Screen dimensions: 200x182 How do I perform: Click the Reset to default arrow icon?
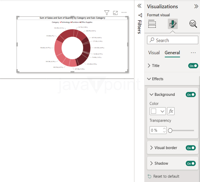point(149,176)
